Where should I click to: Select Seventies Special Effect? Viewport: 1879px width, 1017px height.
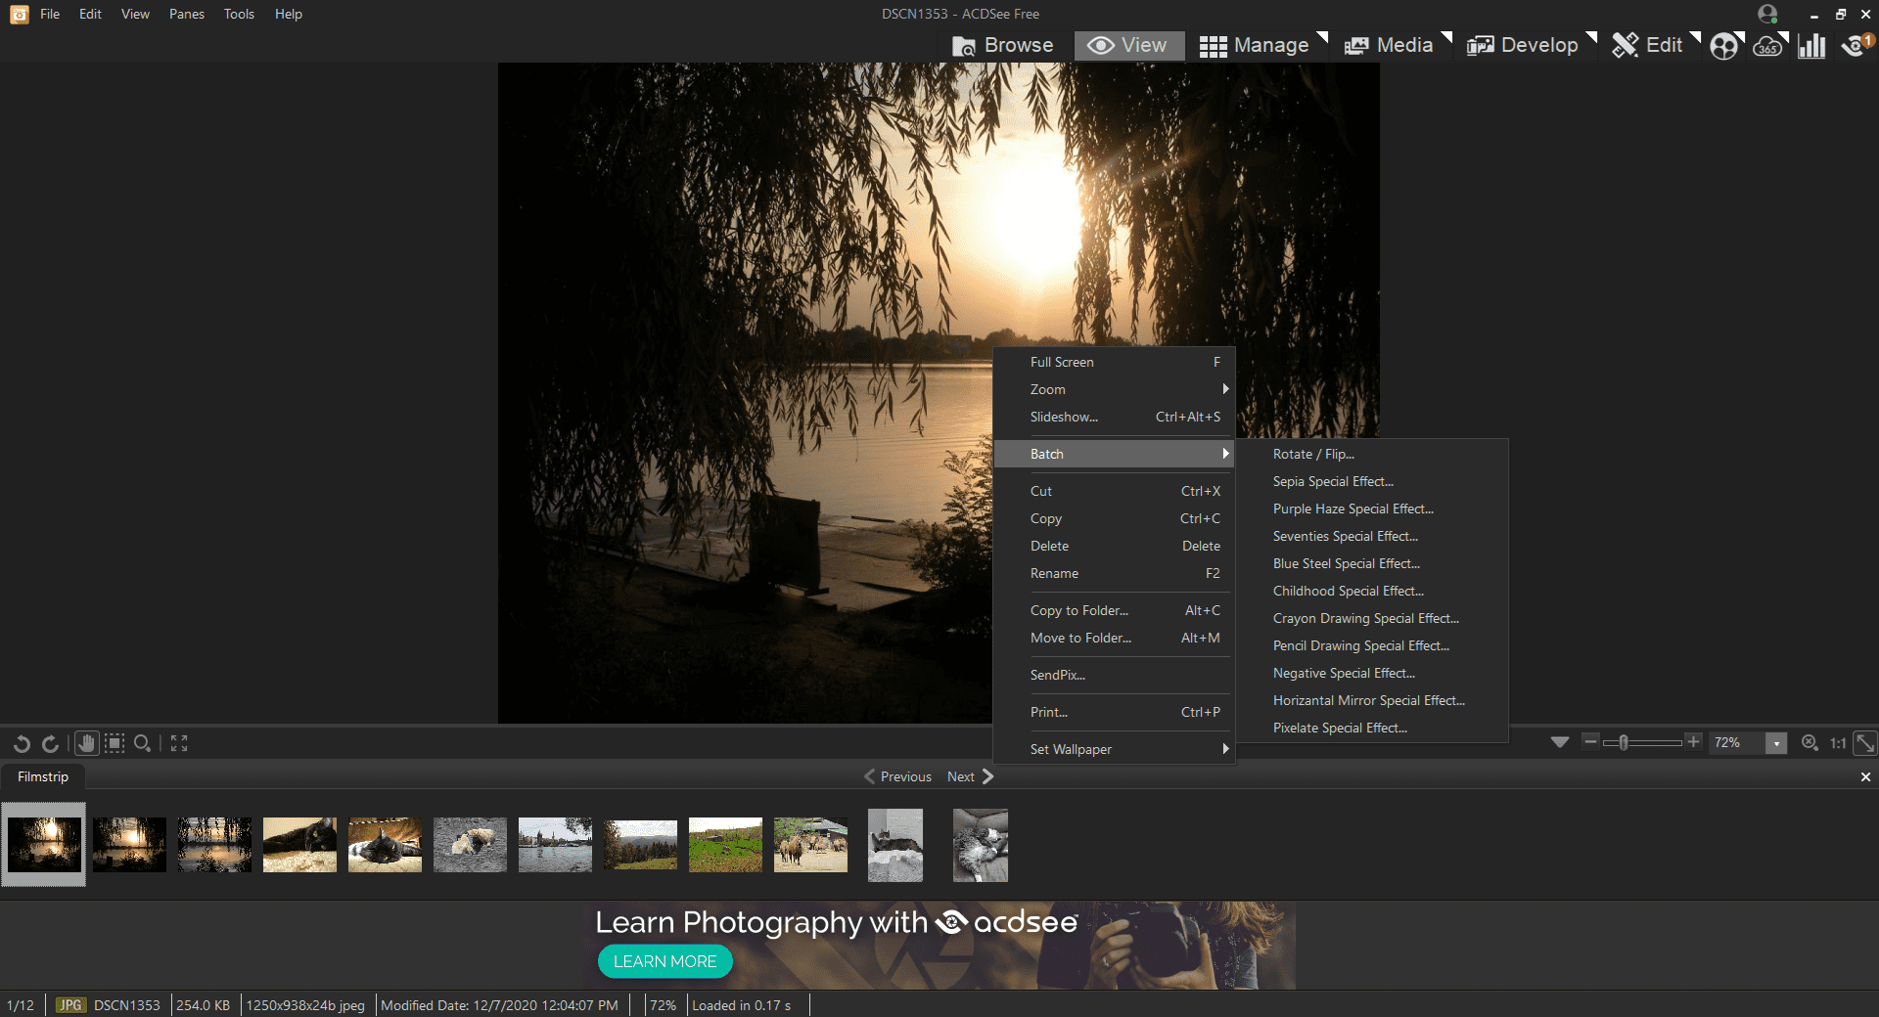pyautogui.click(x=1371, y=536)
